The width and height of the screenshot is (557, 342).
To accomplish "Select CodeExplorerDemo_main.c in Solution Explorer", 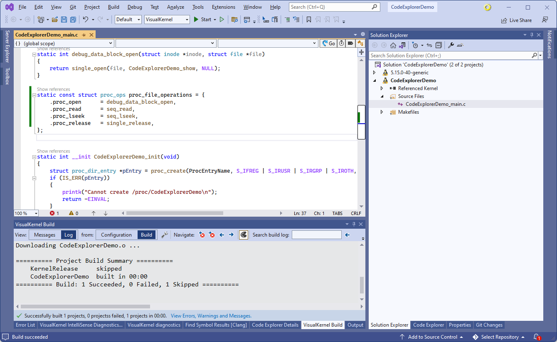I will click(x=435, y=104).
